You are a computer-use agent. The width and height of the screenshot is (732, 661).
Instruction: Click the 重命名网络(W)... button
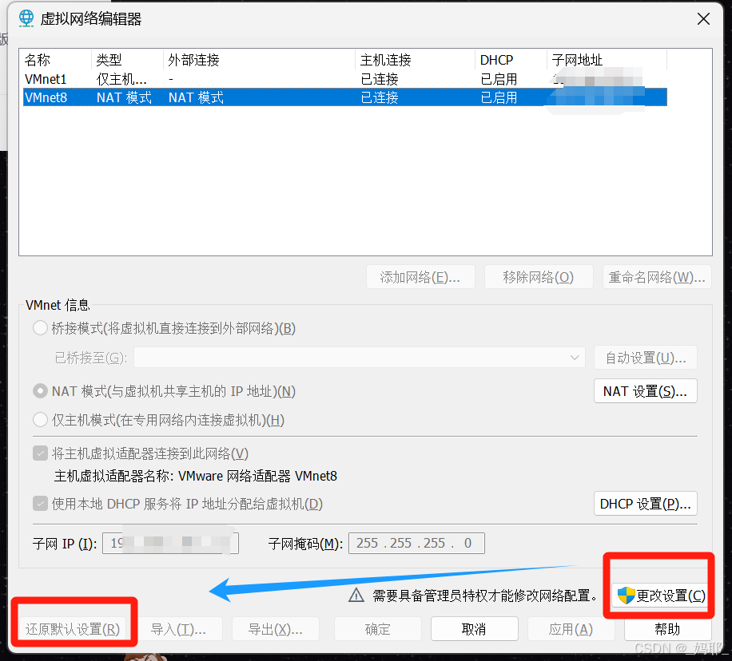click(657, 277)
